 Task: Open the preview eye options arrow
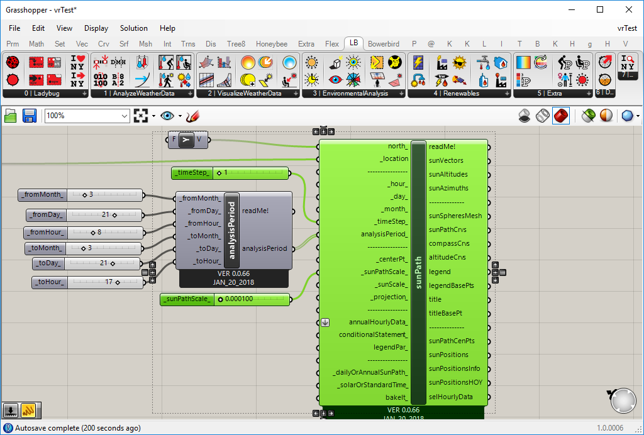(x=180, y=116)
